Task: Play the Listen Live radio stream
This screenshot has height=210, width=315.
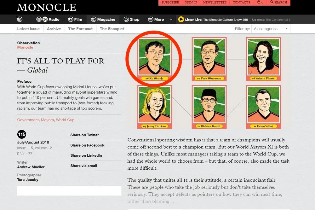Action: click(181, 19)
